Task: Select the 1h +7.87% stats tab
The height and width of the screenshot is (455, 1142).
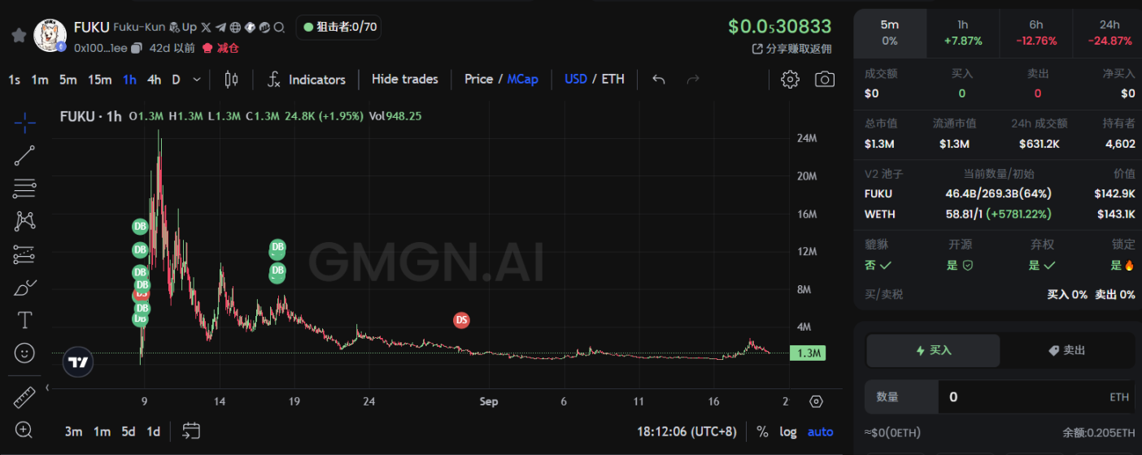Action: [963, 32]
